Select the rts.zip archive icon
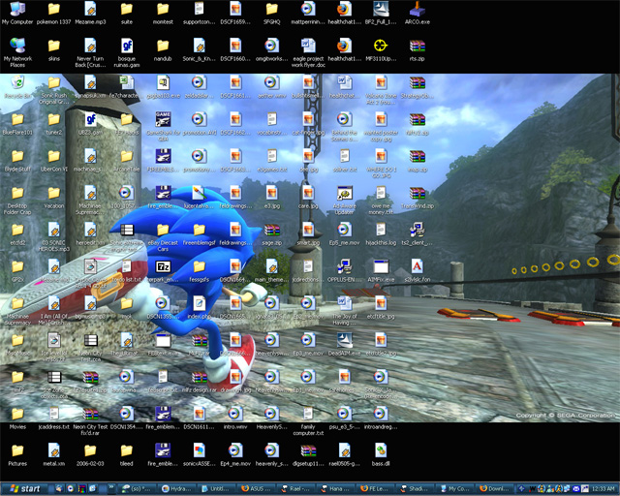This screenshot has width=620, height=496. click(418, 49)
